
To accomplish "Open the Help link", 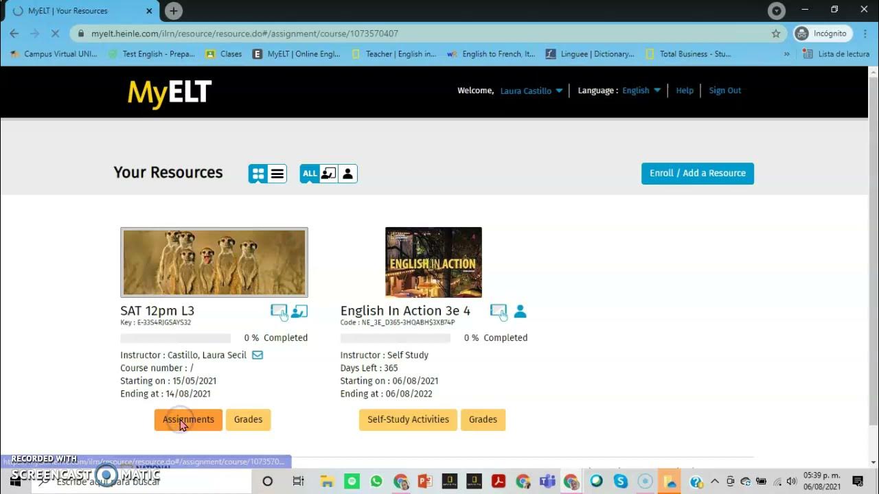I will pyautogui.click(x=685, y=91).
